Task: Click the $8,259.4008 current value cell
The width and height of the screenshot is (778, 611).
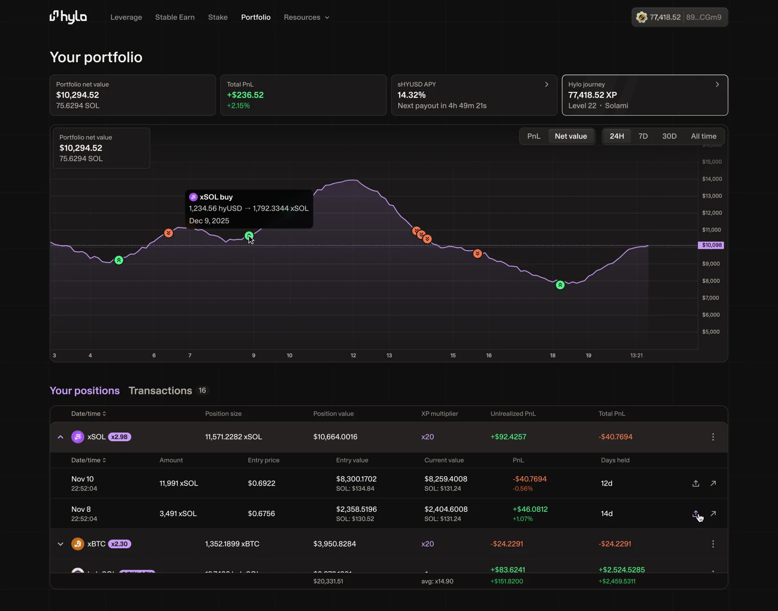Action: coord(446,479)
